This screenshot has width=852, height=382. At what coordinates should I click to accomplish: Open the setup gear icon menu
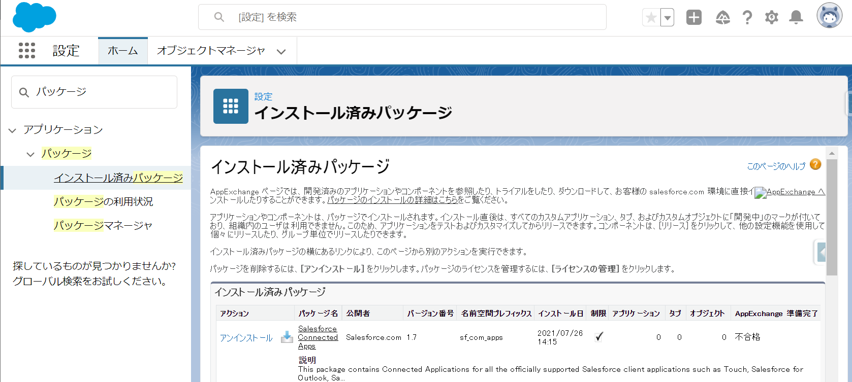[771, 18]
